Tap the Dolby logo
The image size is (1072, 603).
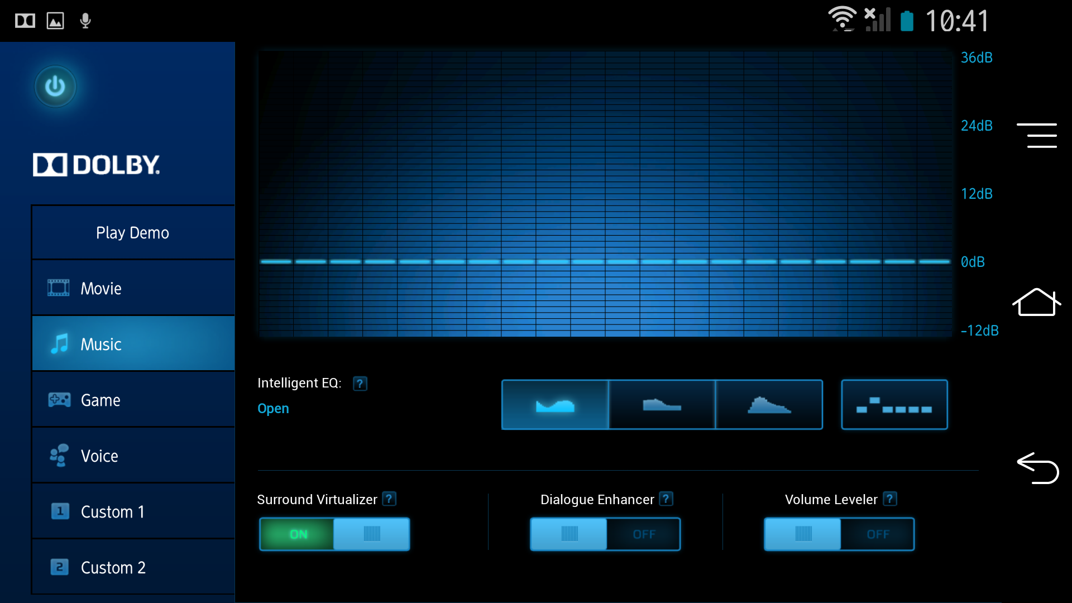click(x=96, y=165)
